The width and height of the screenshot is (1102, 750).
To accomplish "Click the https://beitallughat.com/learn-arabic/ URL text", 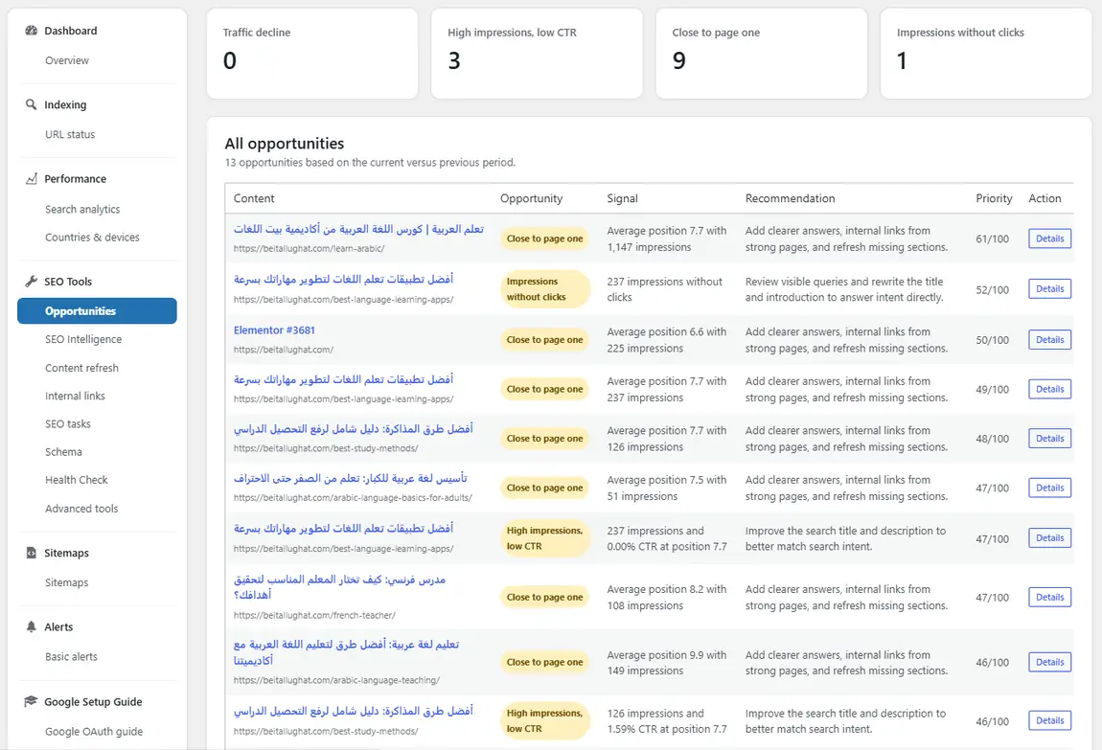I will pyautogui.click(x=309, y=249).
